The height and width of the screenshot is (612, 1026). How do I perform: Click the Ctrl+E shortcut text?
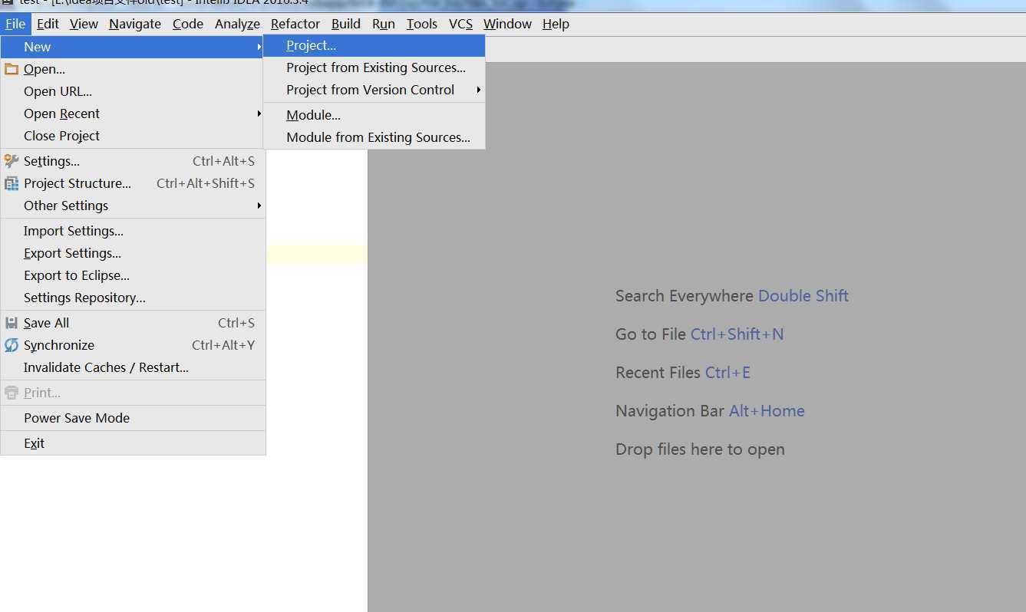[727, 373]
